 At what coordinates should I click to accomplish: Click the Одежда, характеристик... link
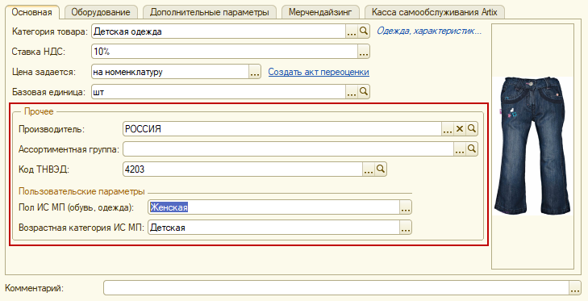coord(429,31)
